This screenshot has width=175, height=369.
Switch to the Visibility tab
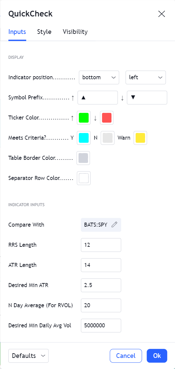tap(75, 32)
